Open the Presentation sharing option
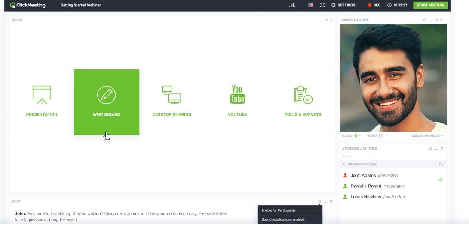Image resolution: width=469 pixels, height=225 pixels. (42, 102)
